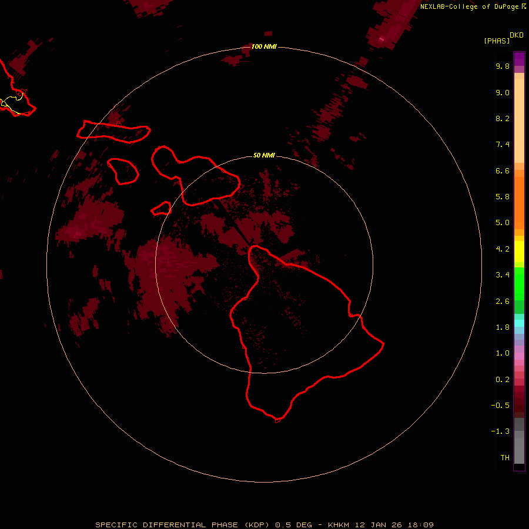This screenshot has width=529, height=529.
Task: Click the -1.3 scale value
Action: click(500, 431)
